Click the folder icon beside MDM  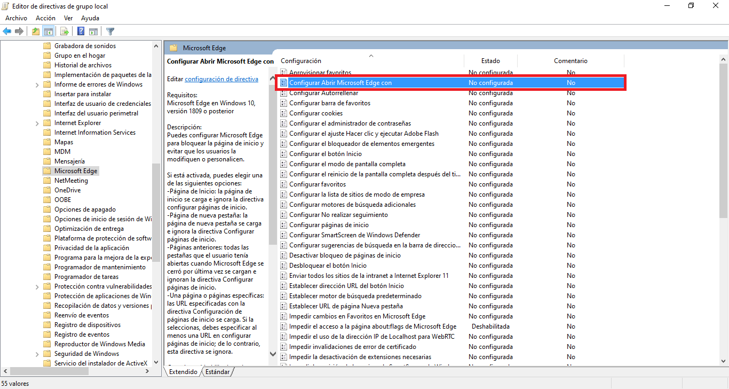click(x=47, y=152)
